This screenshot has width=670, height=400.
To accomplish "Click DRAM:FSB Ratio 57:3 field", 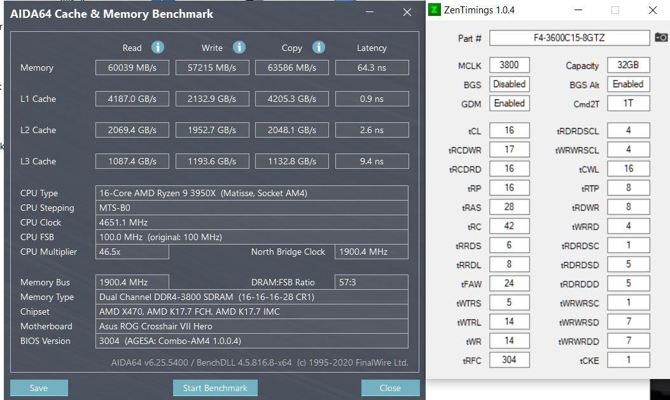I will tap(372, 282).
